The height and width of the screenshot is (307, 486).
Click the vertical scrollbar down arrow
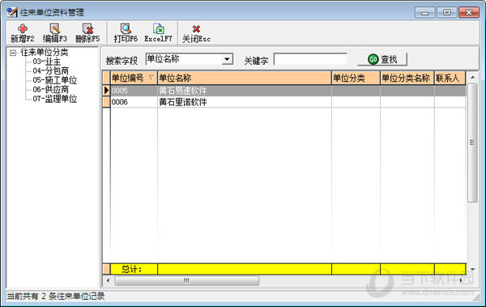[x=472, y=269]
